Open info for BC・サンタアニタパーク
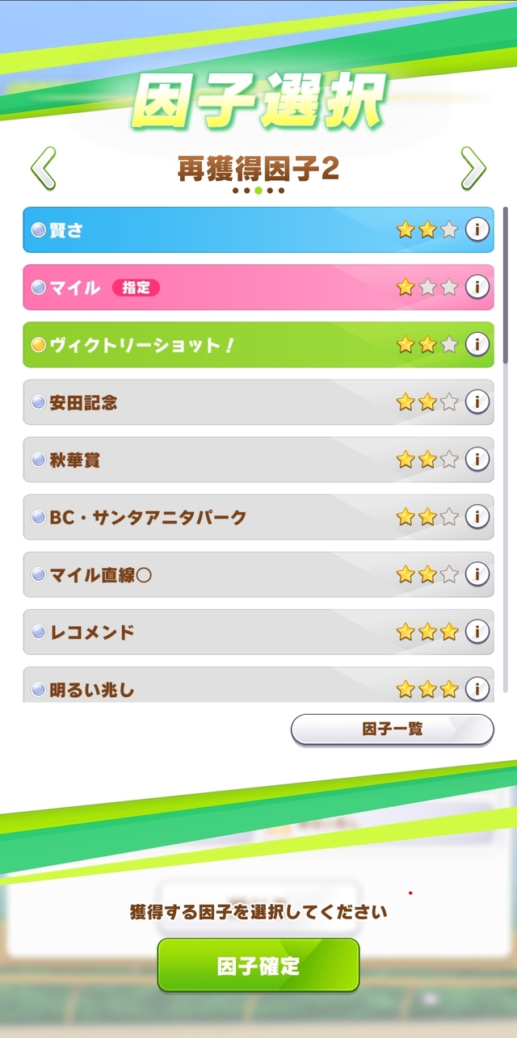This screenshot has width=517, height=1038. [477, 516]
